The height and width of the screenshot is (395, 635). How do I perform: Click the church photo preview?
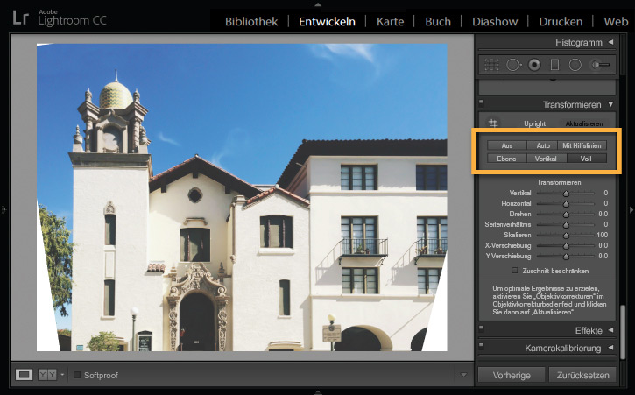tap(242, 197)
